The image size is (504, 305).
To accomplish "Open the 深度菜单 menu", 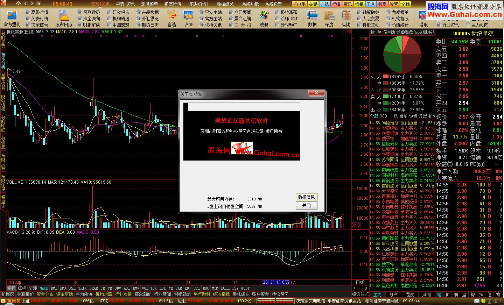I will 149,4.
